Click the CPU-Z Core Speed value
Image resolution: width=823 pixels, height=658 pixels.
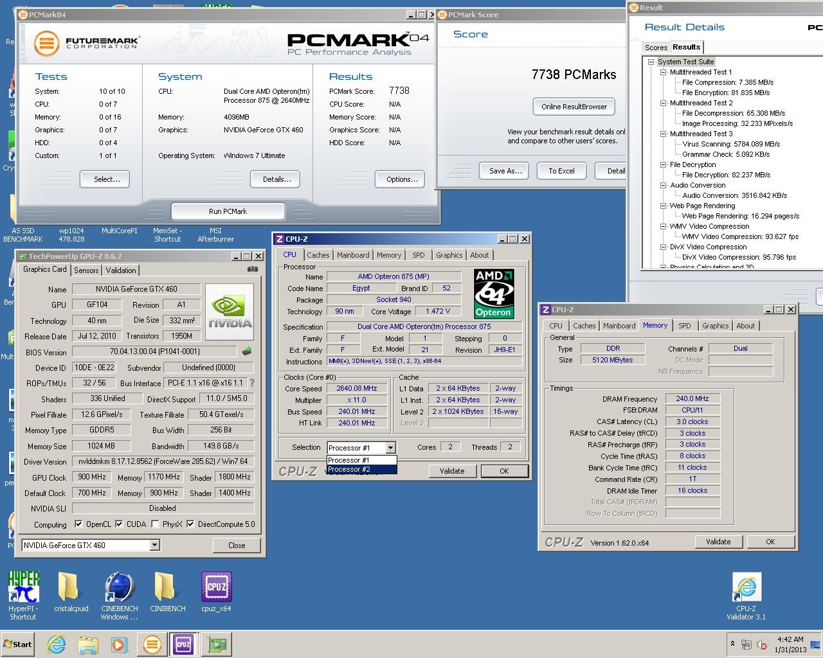pyautogui.click(x=357, y=388)
